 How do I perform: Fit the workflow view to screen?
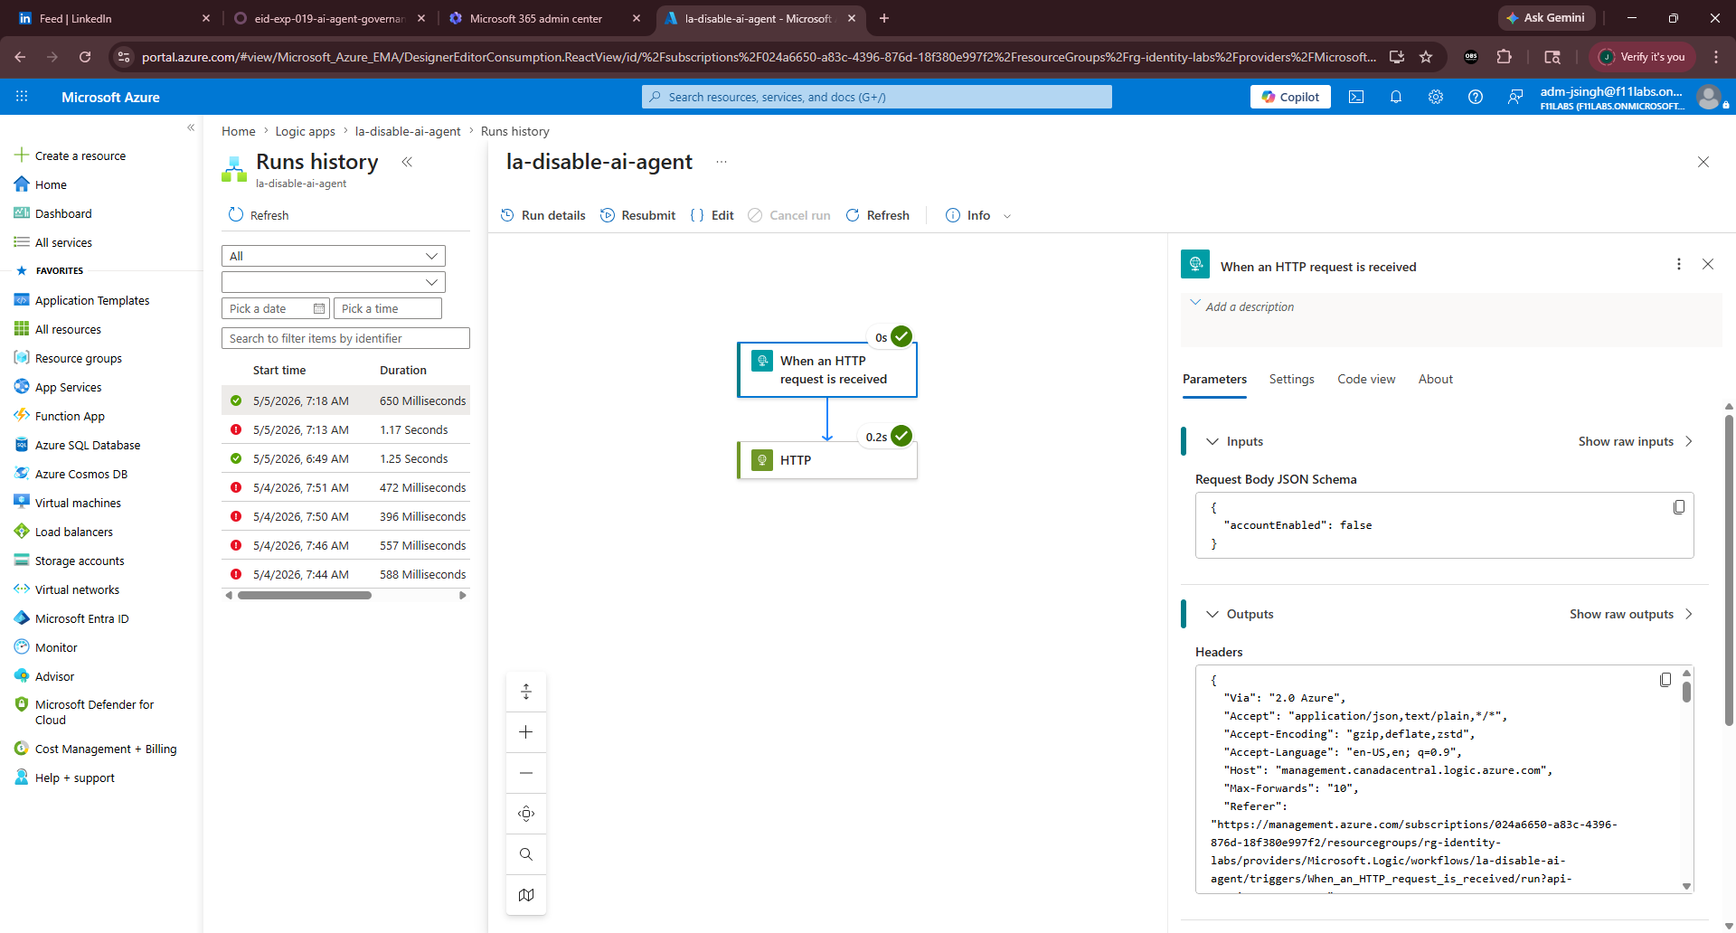click(526, 814)
